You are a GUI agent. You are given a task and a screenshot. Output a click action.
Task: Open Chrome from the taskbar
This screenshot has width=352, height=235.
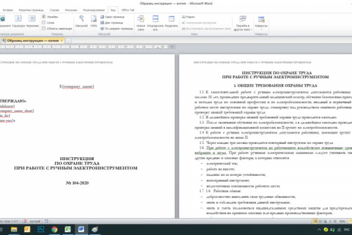[54, 230]
